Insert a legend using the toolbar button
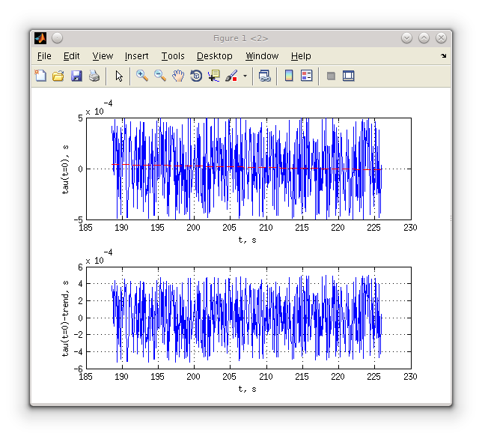The width and height of the screenshot is (482, 436). pos(306,76)
